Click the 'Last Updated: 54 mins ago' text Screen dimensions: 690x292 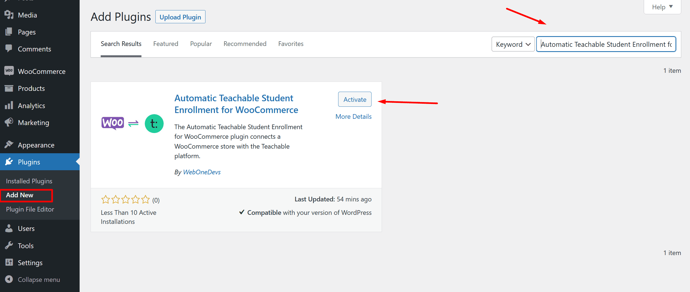(333, 199)
